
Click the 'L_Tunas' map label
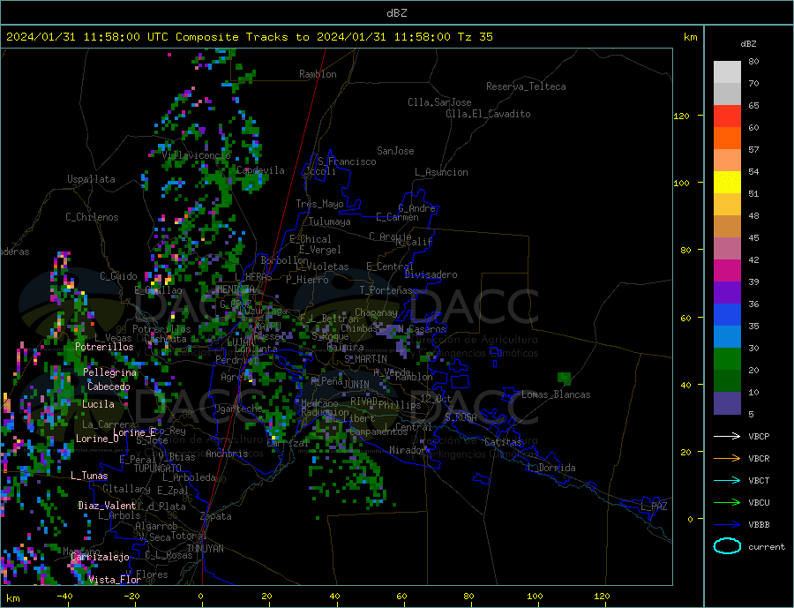click(x=89, y=476)
